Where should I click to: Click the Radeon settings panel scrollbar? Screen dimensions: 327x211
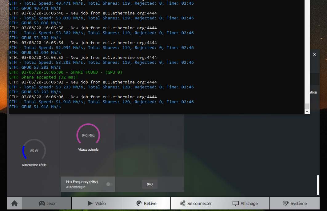[x=318, y=185]
